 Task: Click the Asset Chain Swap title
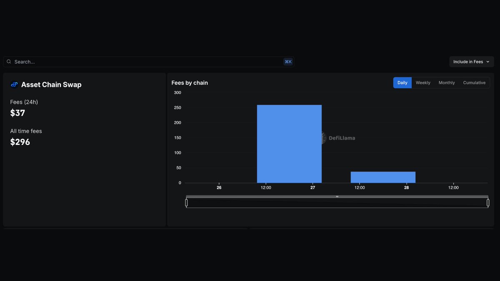(51, 85)
